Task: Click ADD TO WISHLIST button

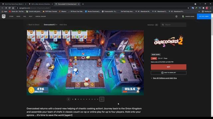Action: point(168,73)
